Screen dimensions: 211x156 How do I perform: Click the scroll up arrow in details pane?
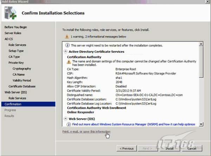pos(201,44)
